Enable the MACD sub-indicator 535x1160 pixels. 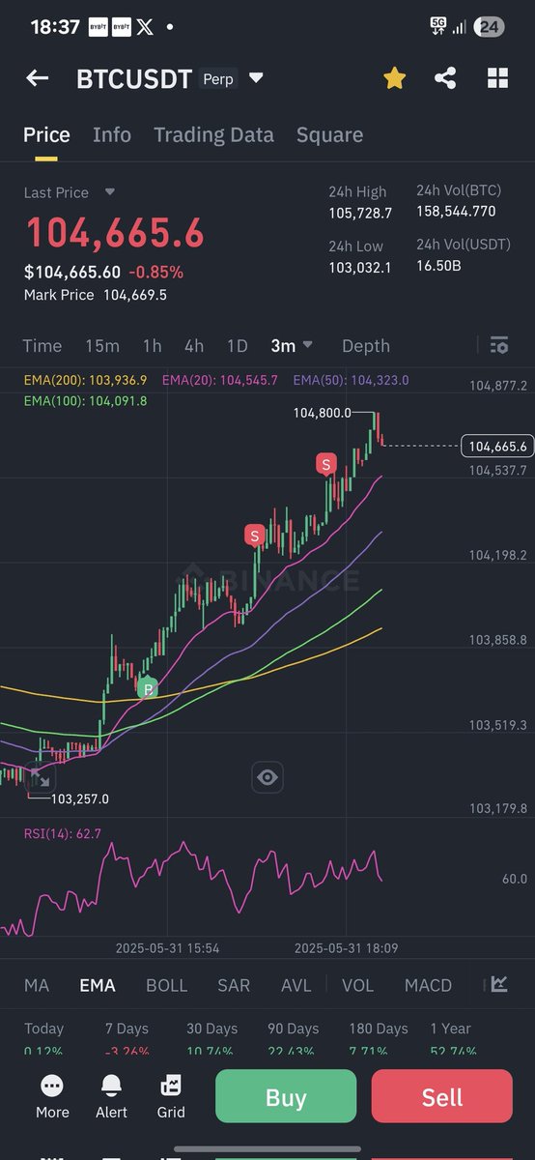pyautogui.click(x=428, y=985)
